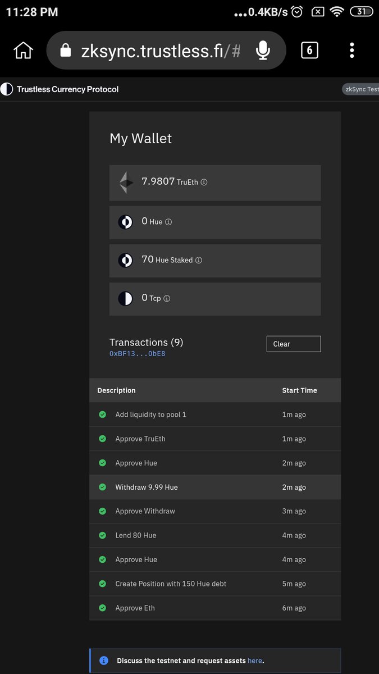Select 'Create Position with 150 Hue debt' transaction

(x=215, y=584)
